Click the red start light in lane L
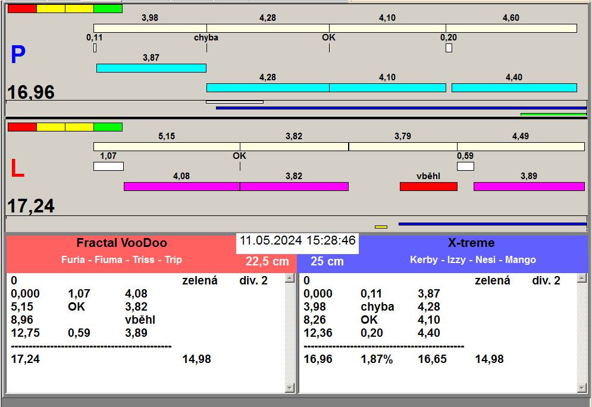The image size is (592, 407). (x=22, y=127)
